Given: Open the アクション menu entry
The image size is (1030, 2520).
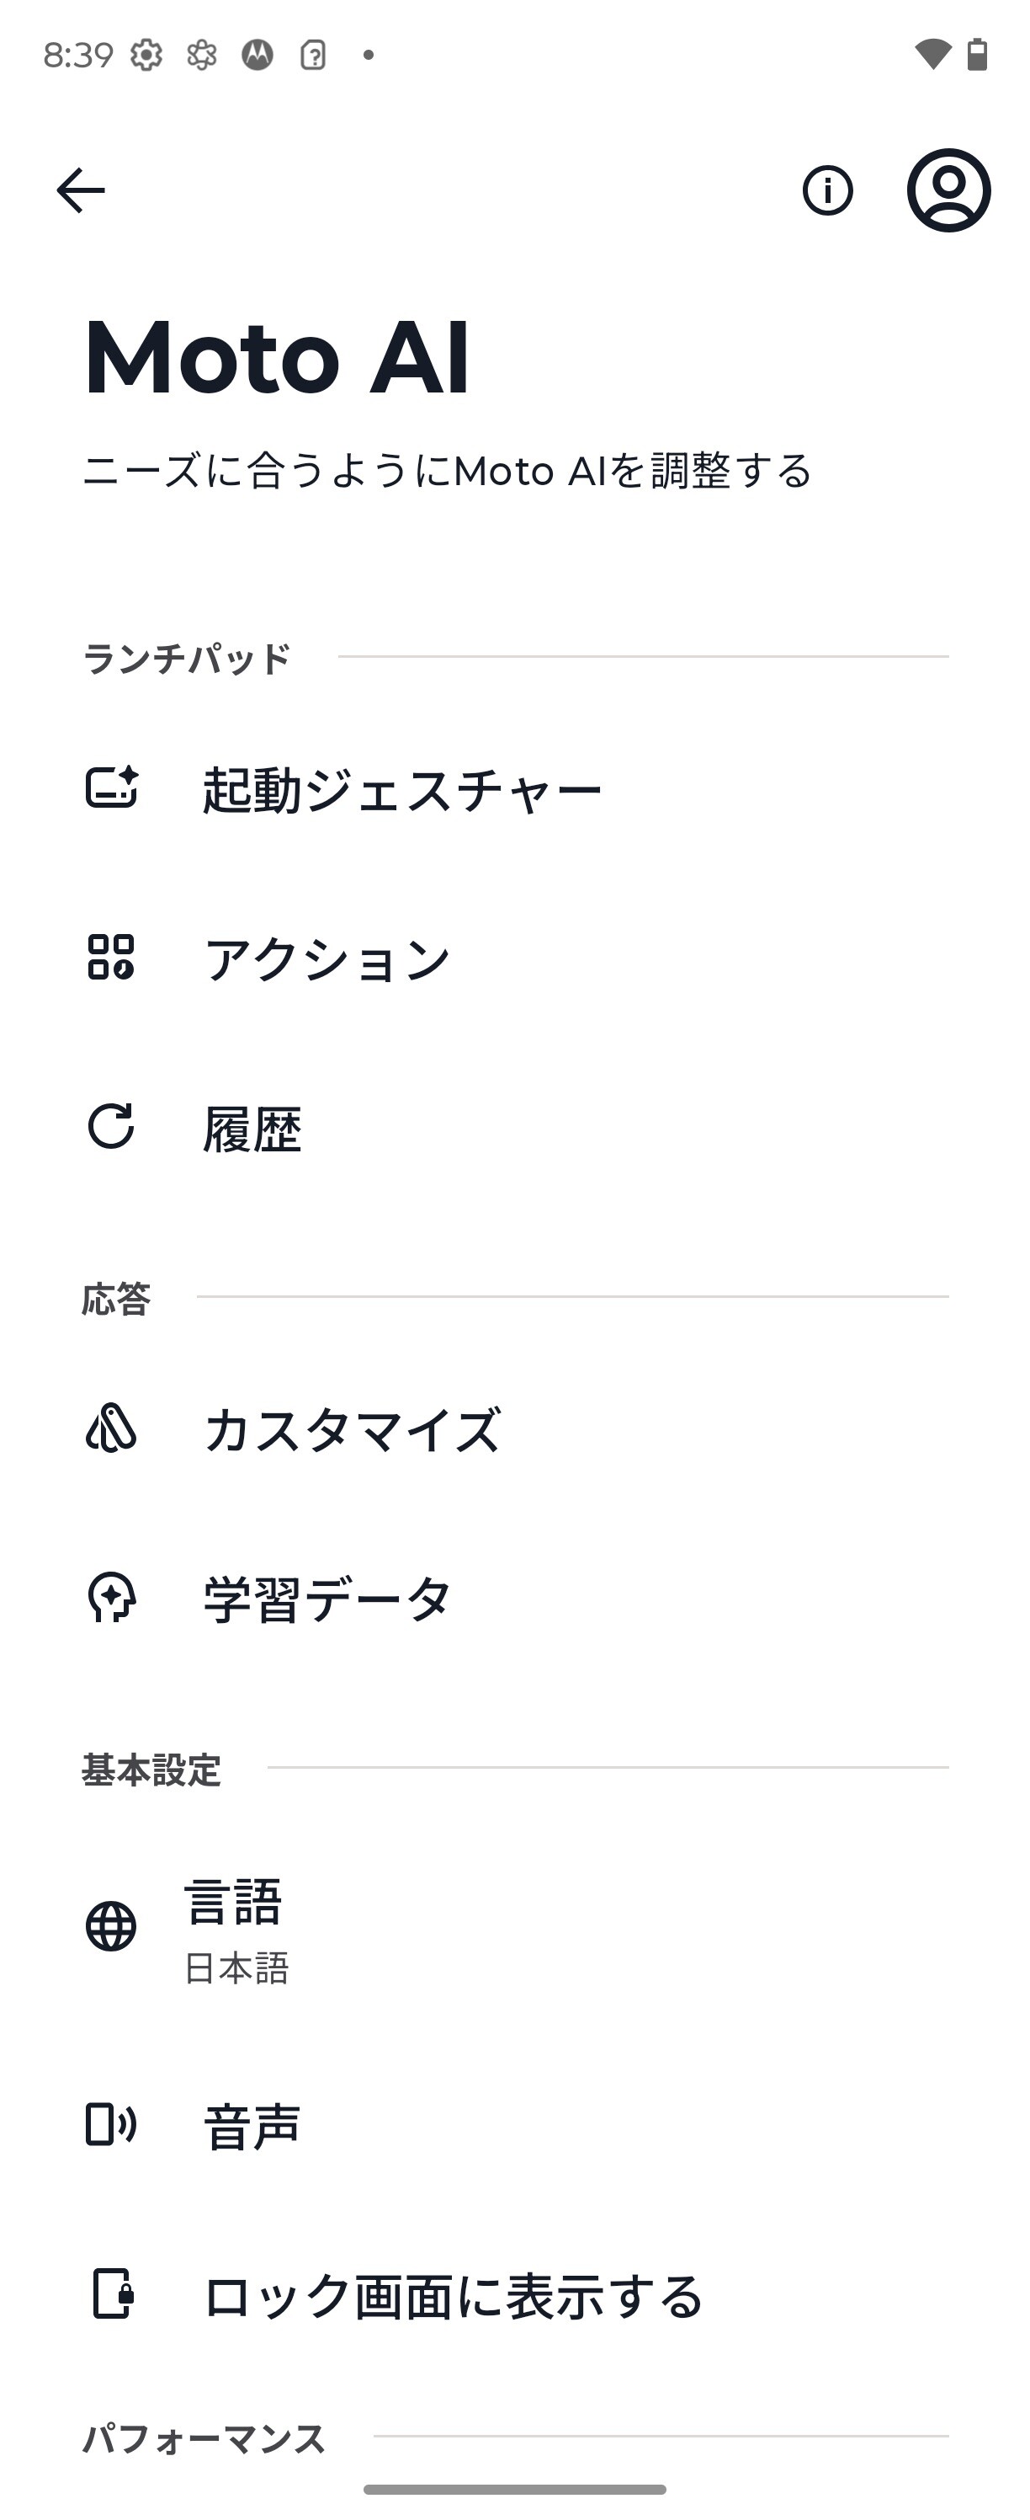Looking at the screenshot, I should click(x=327, y=958).
